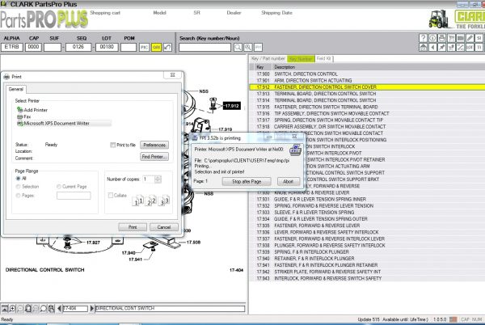Cancel the Print dialog

coord(164,227)
